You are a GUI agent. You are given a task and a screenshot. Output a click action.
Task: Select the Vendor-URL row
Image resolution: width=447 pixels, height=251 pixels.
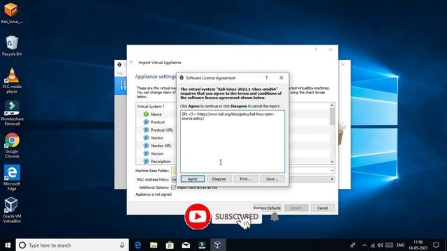coord(161,146)
